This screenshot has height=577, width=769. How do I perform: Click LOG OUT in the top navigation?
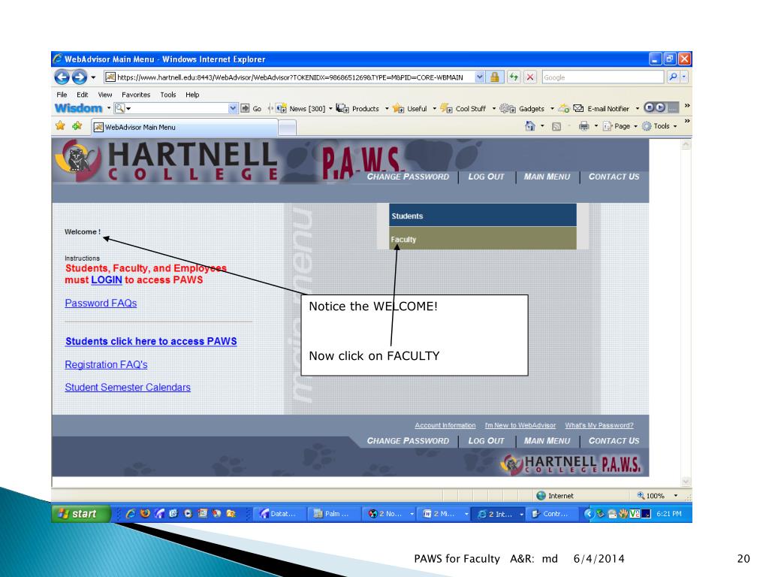pos(486,177)
